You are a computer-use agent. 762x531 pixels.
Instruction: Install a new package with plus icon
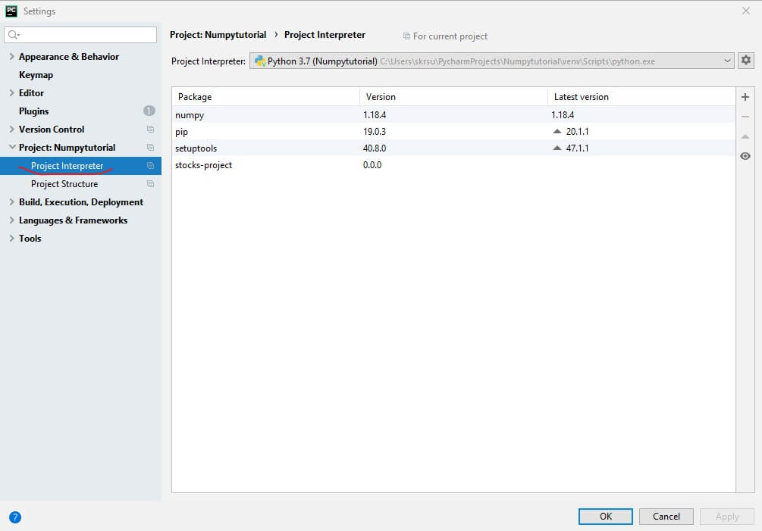tap(745, 97)
